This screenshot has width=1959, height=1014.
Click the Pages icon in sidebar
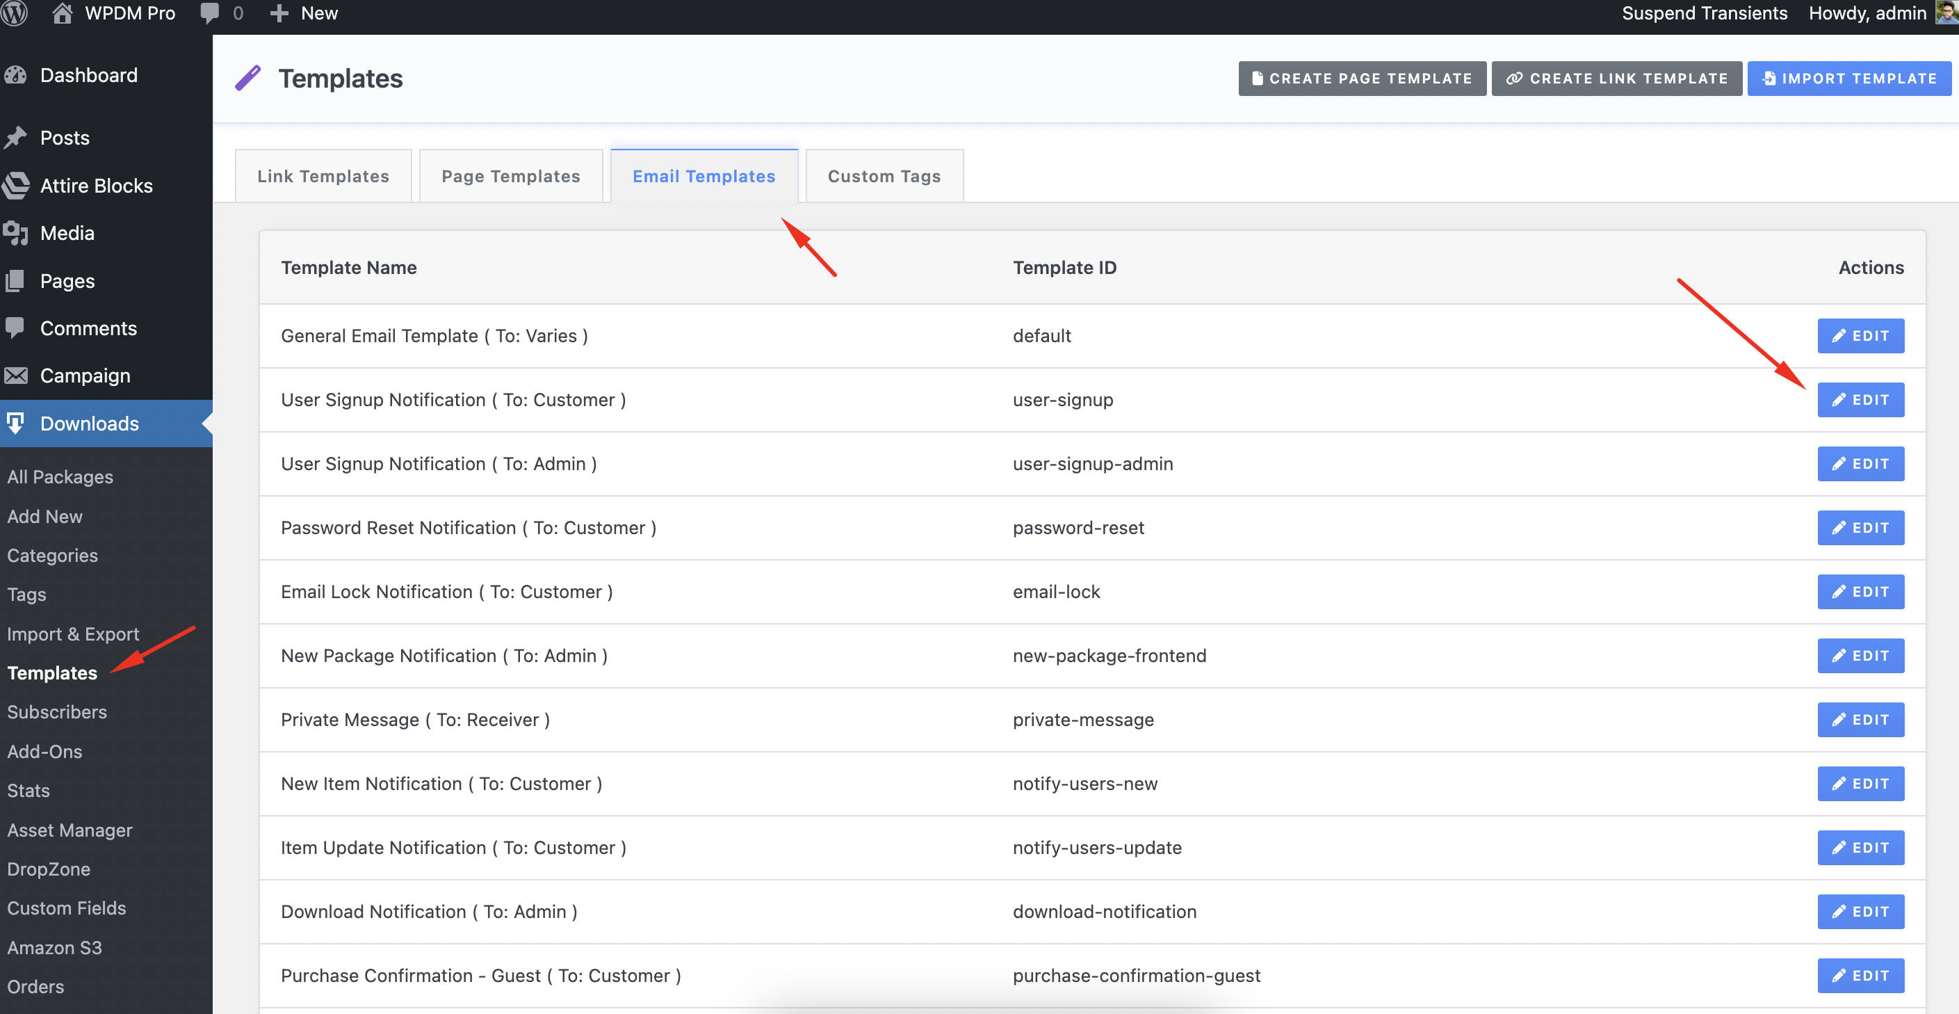coord(15,281)
